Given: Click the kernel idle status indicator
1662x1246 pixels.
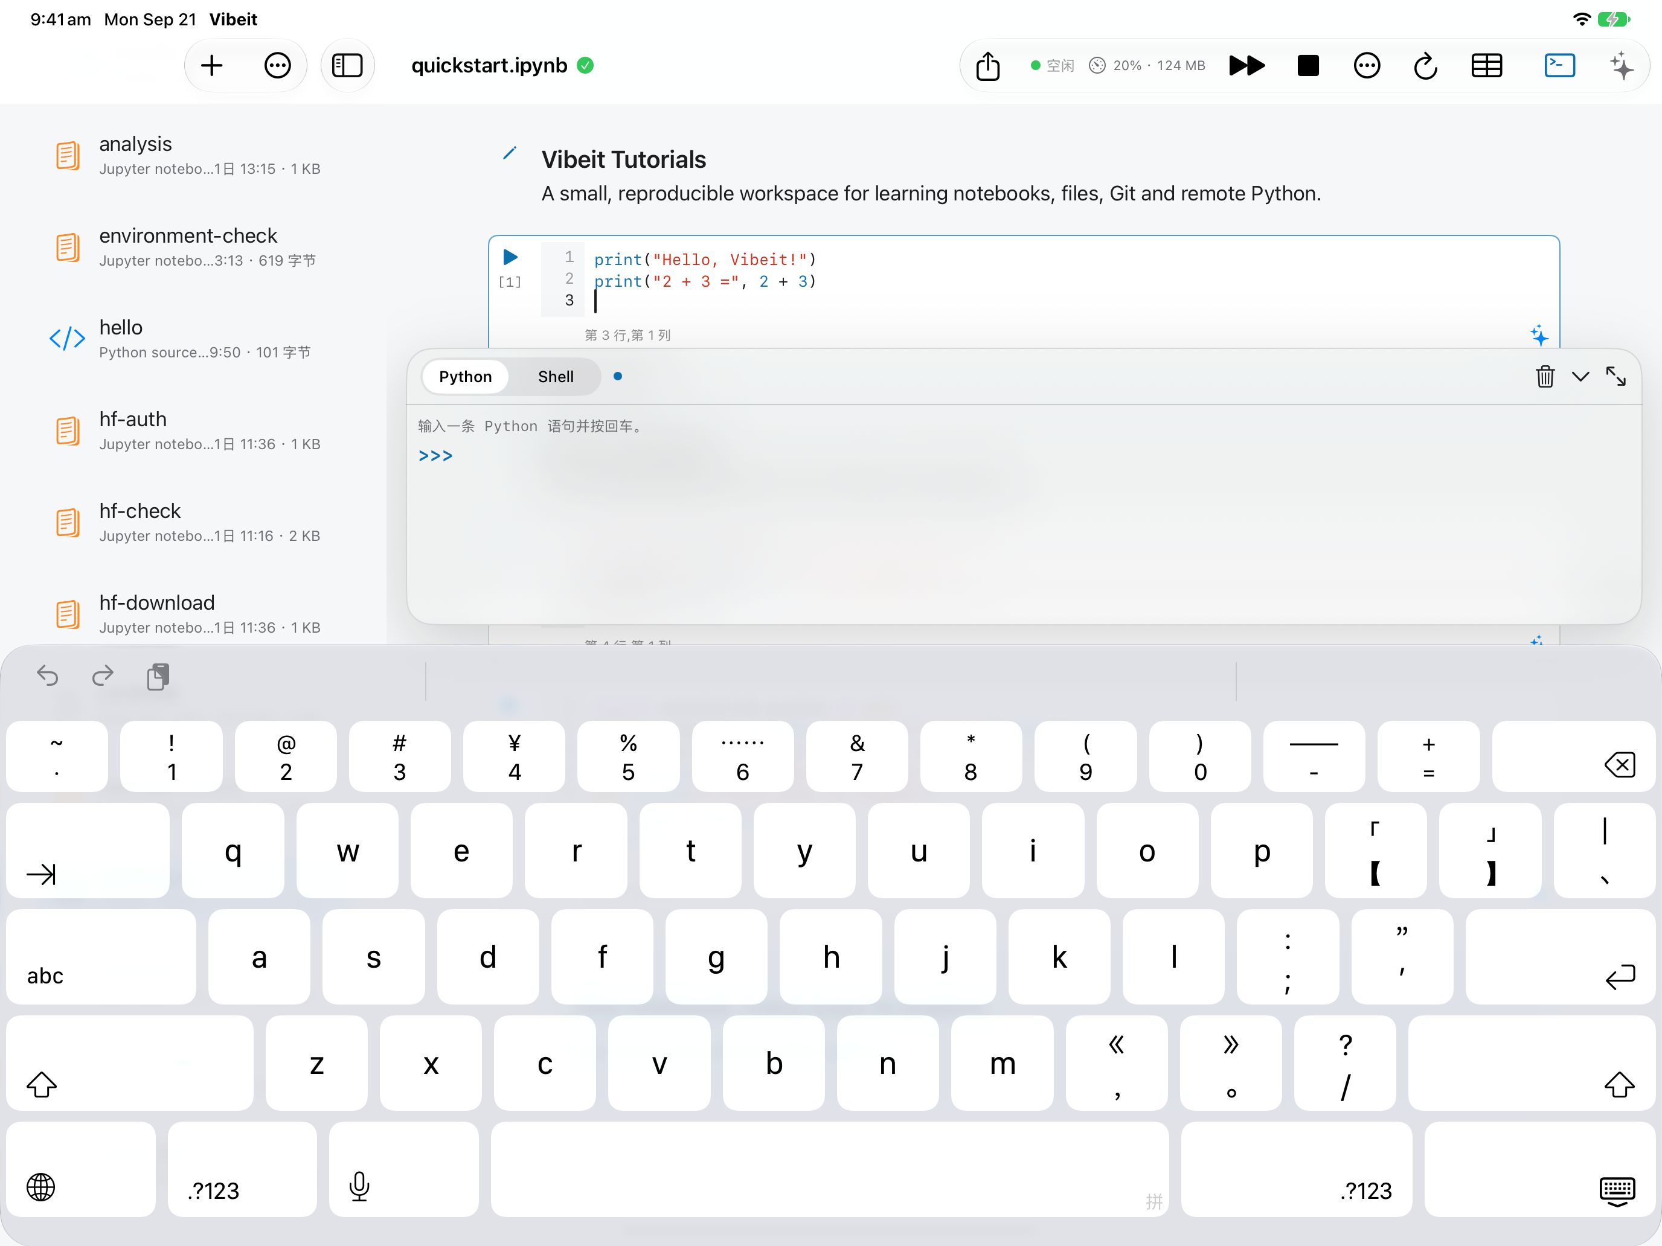Looking at the screenshot, I should (1052, 66).
